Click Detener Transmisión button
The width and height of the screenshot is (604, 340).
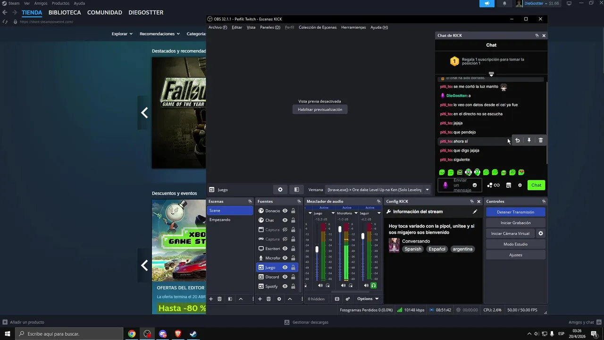click(x=516, y=212)
